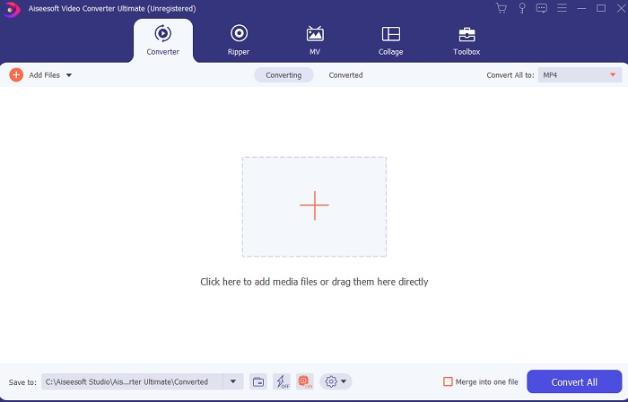Open the settings gear dropdown

(x=336, y=381)
